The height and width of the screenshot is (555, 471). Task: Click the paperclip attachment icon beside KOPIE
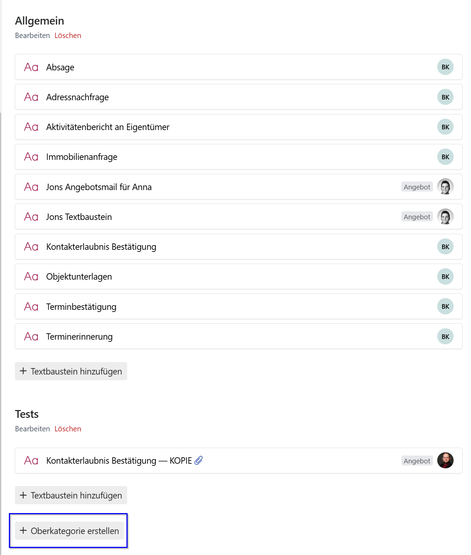[x=199, y=460]
